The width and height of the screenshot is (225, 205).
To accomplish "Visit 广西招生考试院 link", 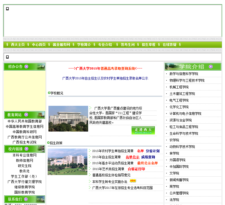I will [x=25, y=142].
